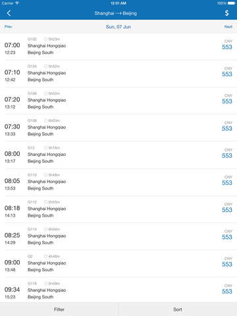Image resolution: width=237 pixels, height=316 pixels.
Task: Select the Sun, 07 Jun date
Action: tap(118, 27)
